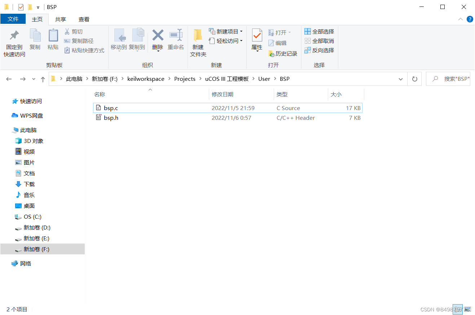Click the properties icon in title bar
The width and height of the screenshot is (475, 315).
tap(21, 7)
